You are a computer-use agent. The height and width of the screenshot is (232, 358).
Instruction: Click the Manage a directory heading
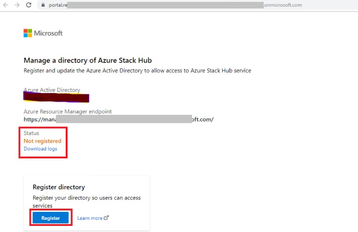87,60
